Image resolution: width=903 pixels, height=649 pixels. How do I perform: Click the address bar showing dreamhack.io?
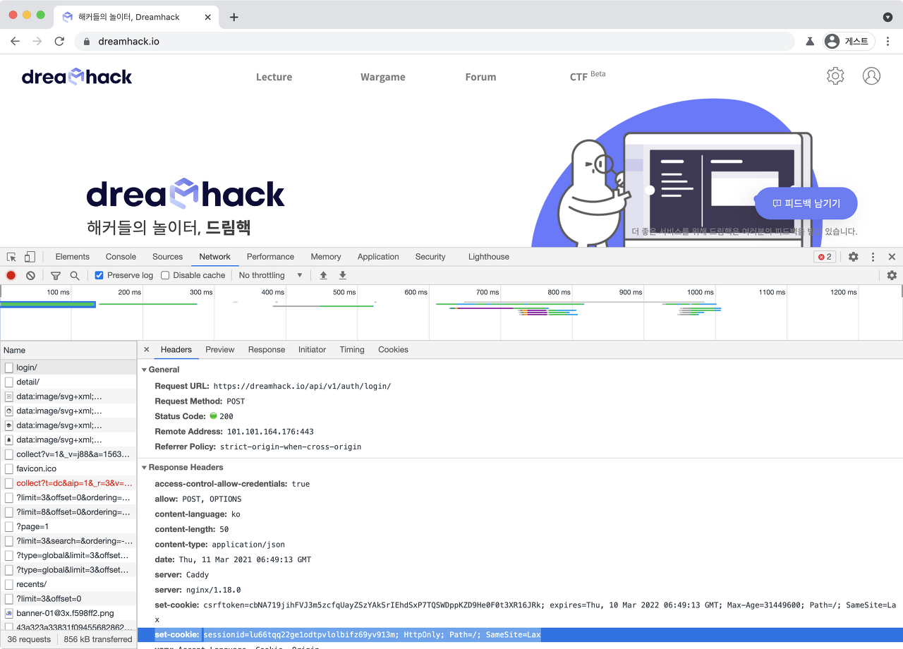(434, 42)
